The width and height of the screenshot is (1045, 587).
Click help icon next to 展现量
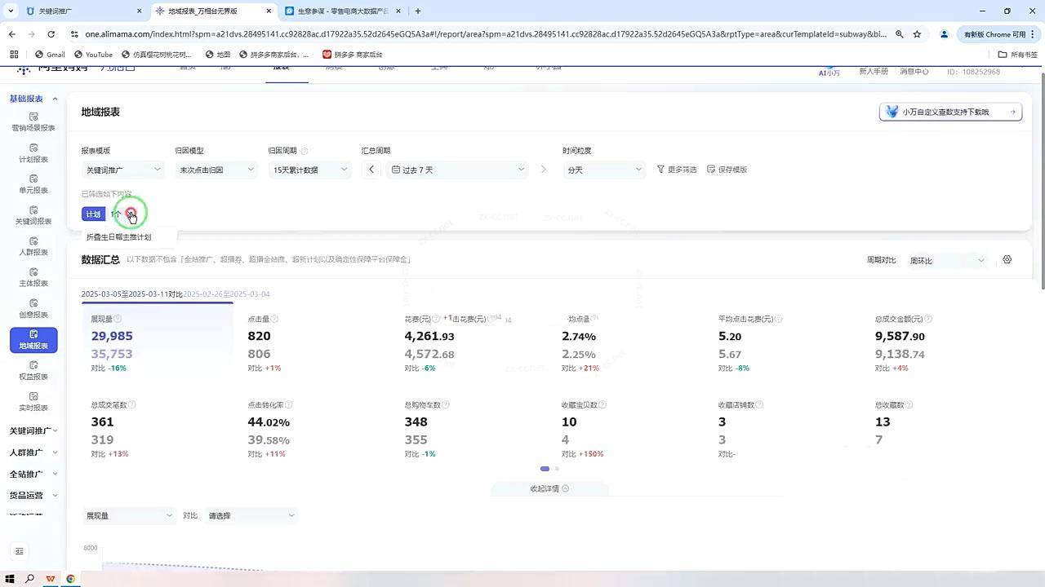click(118, 319)
